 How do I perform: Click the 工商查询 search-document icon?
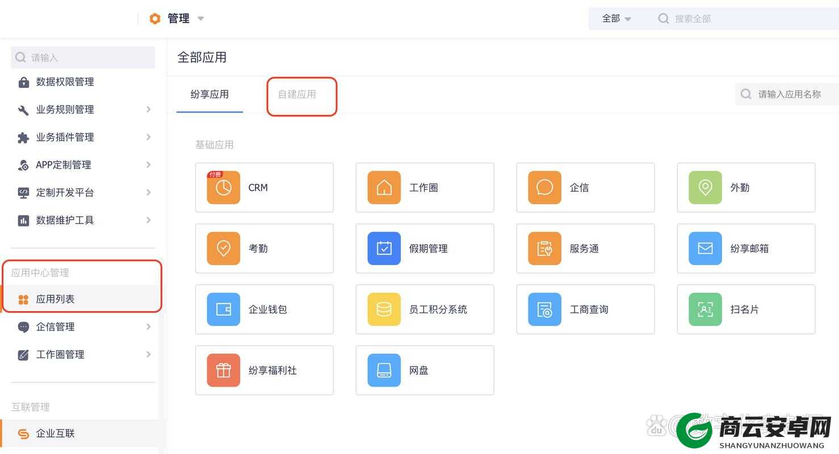click(x=545, y=309)
